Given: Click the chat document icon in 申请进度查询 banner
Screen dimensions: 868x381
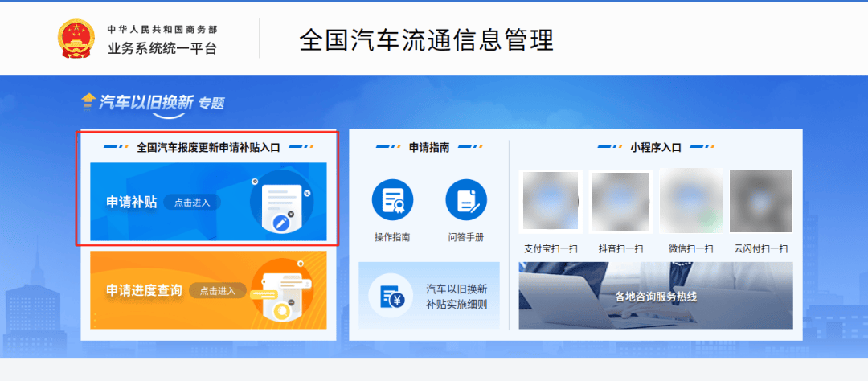Looking at the screenshot, I should click(282, 293).
